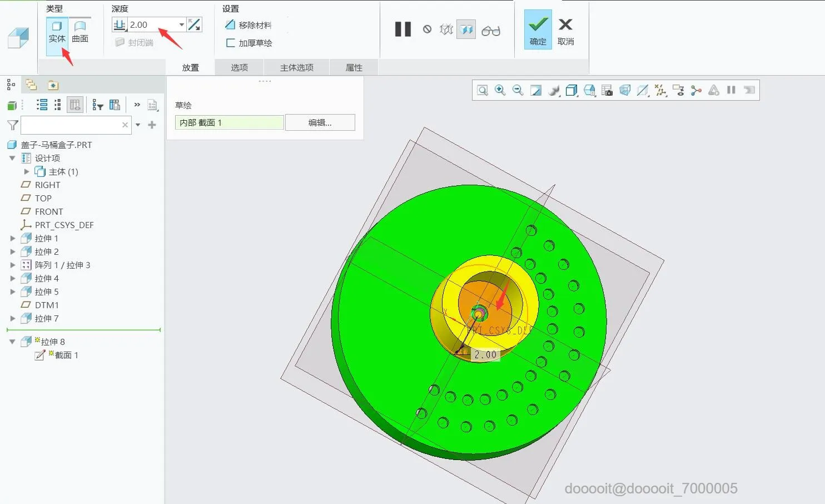The width and height of the screenshot is (825, 504).
Task: Open the folder browser tab icon
Action: [31, 85]
